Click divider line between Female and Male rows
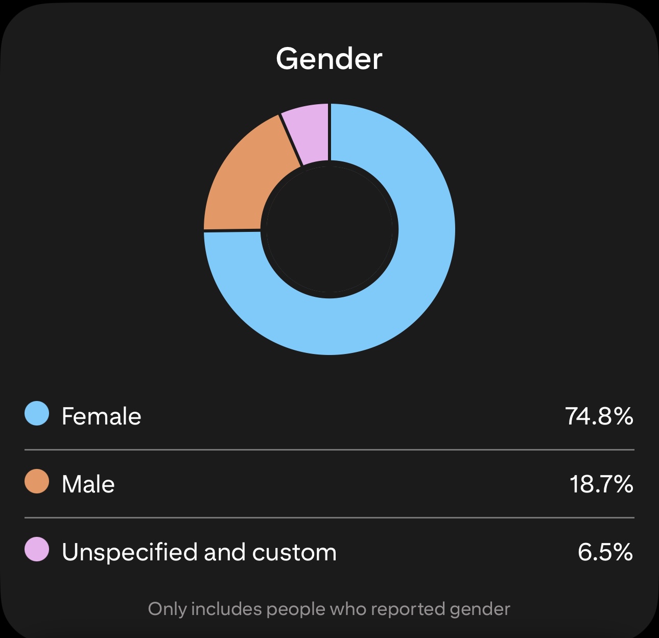Viewport: 659px width, 638px height. [x=329, y=450]
